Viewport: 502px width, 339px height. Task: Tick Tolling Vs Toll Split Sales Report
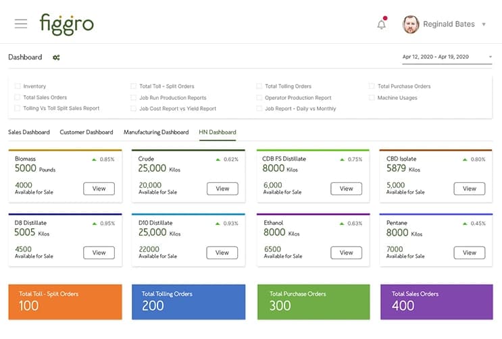[18, 108]
